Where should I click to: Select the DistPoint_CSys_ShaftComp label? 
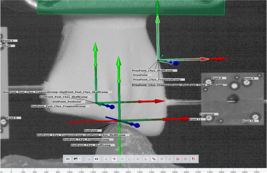[93, 145]
